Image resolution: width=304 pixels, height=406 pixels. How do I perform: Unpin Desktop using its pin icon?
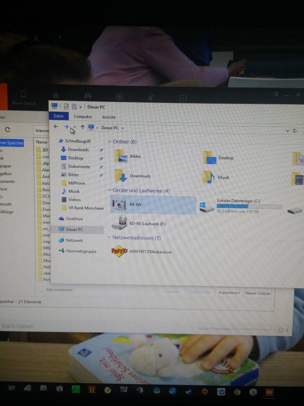pos(101,159)
